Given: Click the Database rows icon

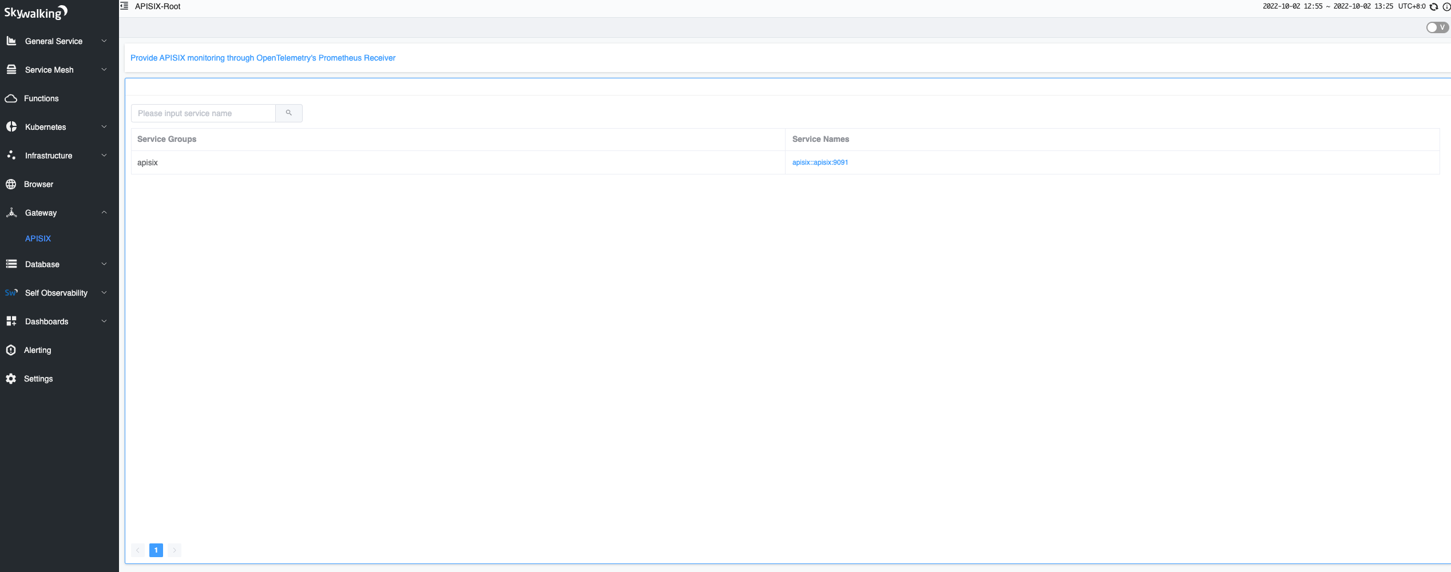Looking at the screenshot, I should coord(11,264).
